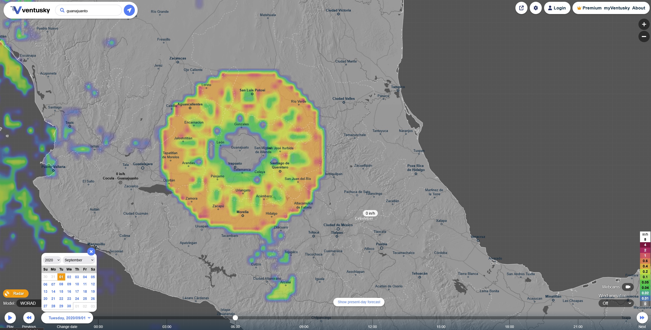Click the Zacatecas city marker
This screenshot has height=330, width=651.
point(178,62)
